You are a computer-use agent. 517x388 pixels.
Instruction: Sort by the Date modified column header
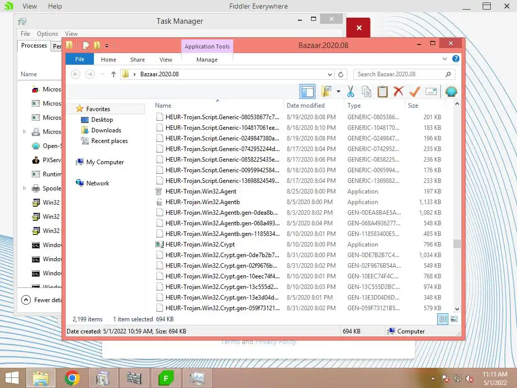point(314,105)
